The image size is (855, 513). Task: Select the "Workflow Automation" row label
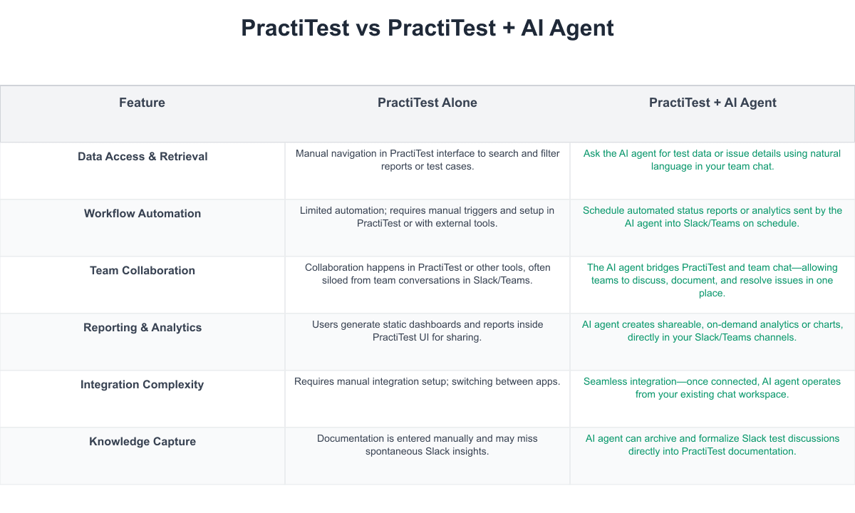click(142, 214)
